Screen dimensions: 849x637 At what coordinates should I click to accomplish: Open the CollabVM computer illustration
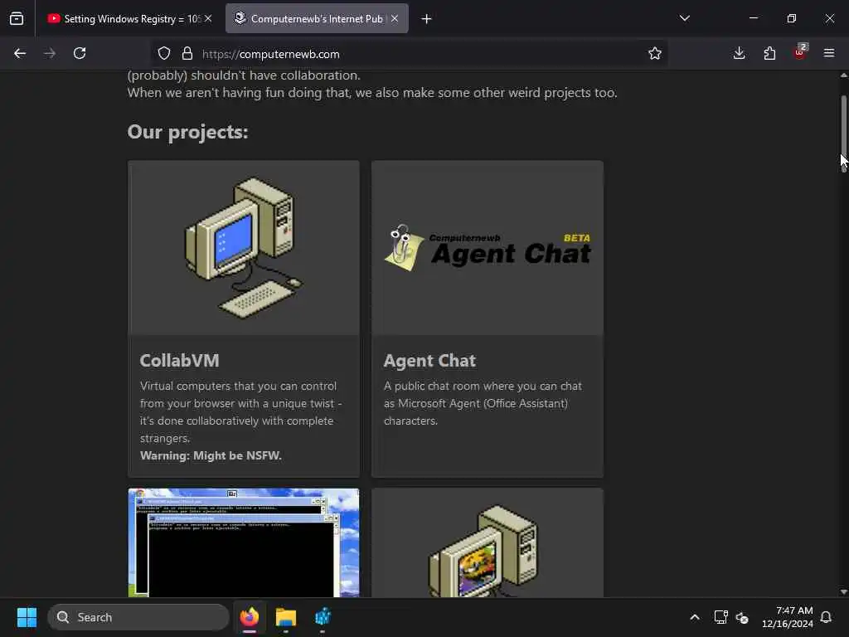click(244, 247)
